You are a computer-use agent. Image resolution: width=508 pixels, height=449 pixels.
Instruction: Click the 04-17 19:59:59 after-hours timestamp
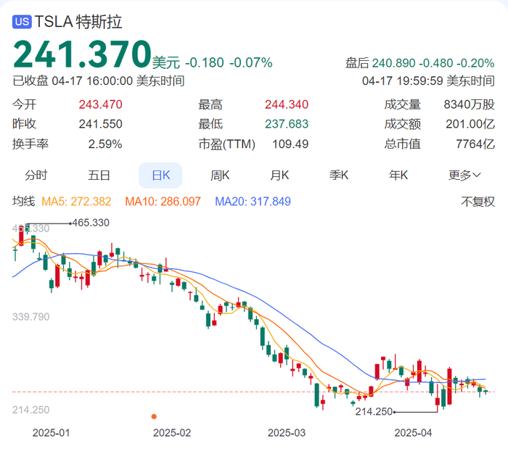[x=428, y=81]
